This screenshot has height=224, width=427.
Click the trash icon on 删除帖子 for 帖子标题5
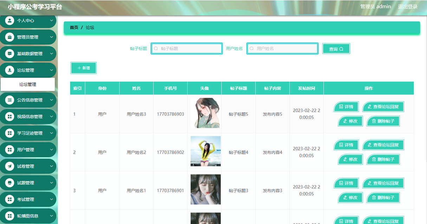(x=374, y=121)
